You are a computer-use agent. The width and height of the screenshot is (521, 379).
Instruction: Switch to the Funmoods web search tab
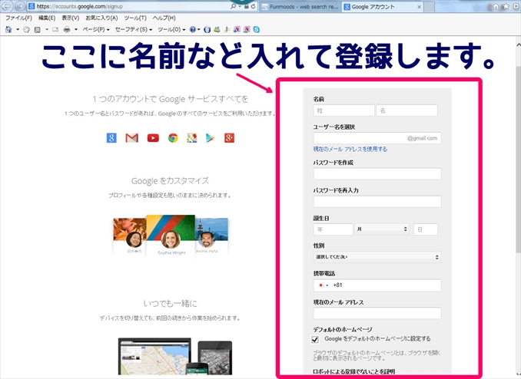click(x=300, y=7)
